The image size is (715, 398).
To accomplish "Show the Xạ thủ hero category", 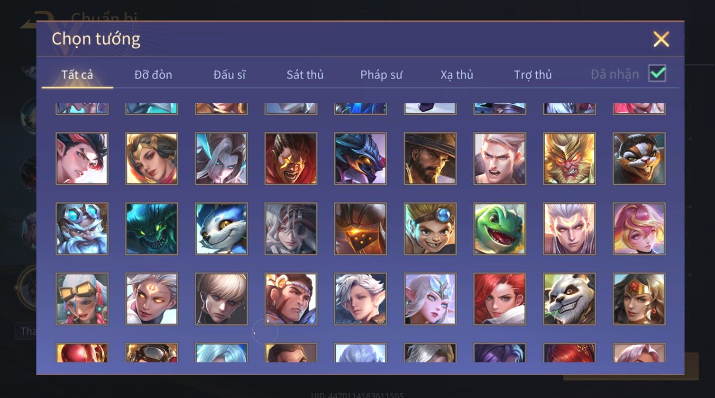I will 457,75.
